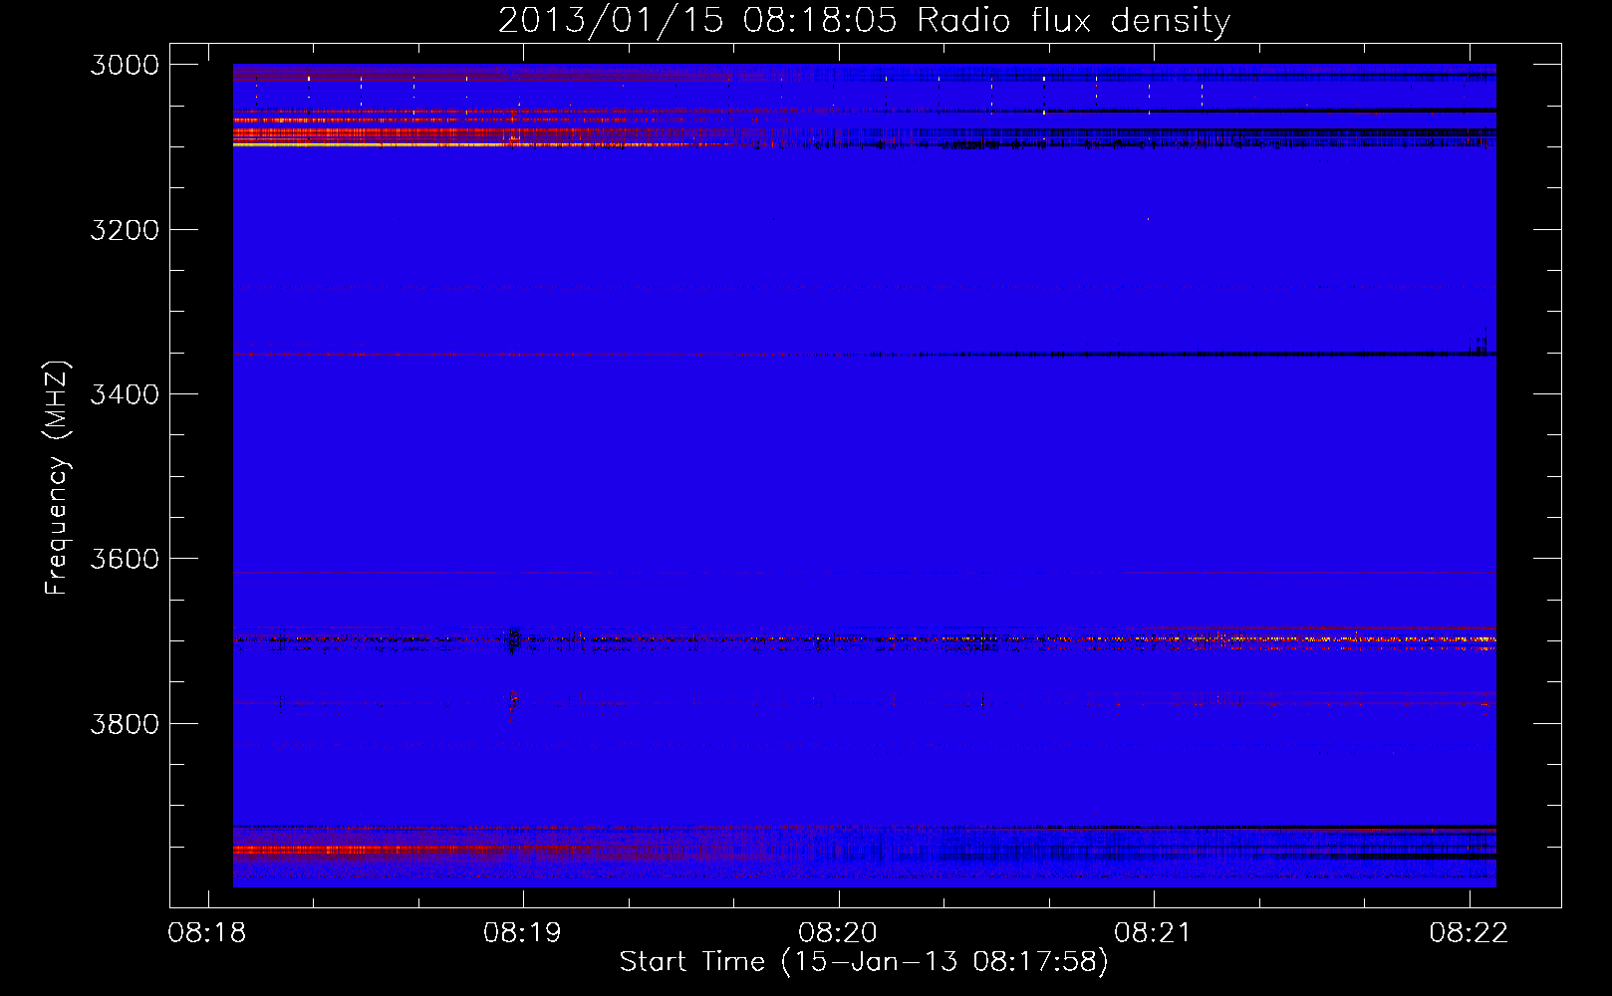Image resolution: width=1612 pixels, height=996 pixels.
Task: Click the plot title '2013/01/15 08:18:05 Radio flux density'
Action: click(864, 20)
